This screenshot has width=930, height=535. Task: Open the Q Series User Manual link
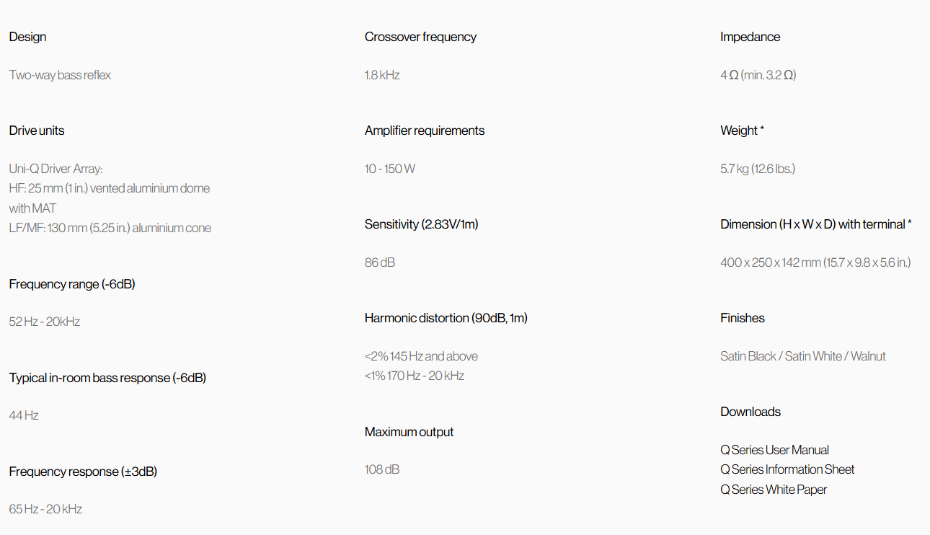(774, 450)
